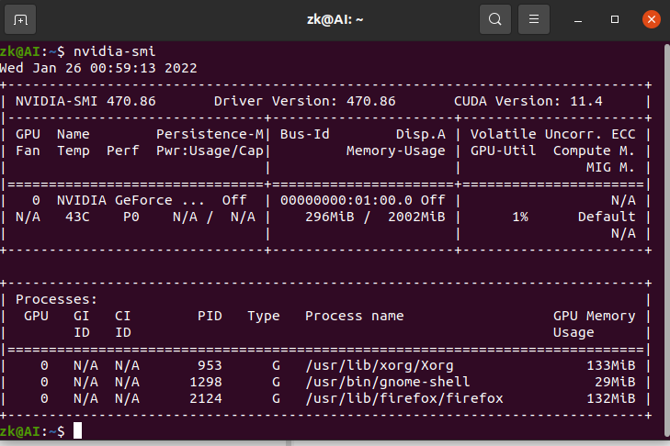
Task: Click the date line Wed Jan 26 00:59:13 2022
Action: (x=98, y=68)
